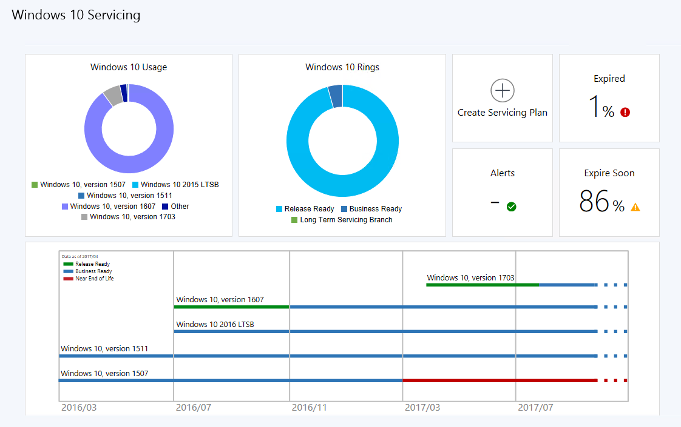
Task: Open the Expired 1% tile value
Action: pos(601,107)
